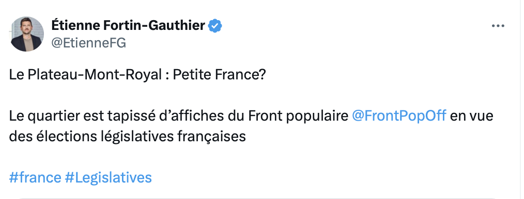Follow the #Legislatives hashtag
The width and height of the screenshot is (524, 199).
pos(109,177)
